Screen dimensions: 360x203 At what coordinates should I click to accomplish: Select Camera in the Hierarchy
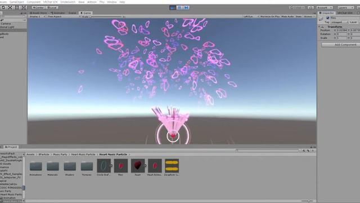(x=6, y=24)
